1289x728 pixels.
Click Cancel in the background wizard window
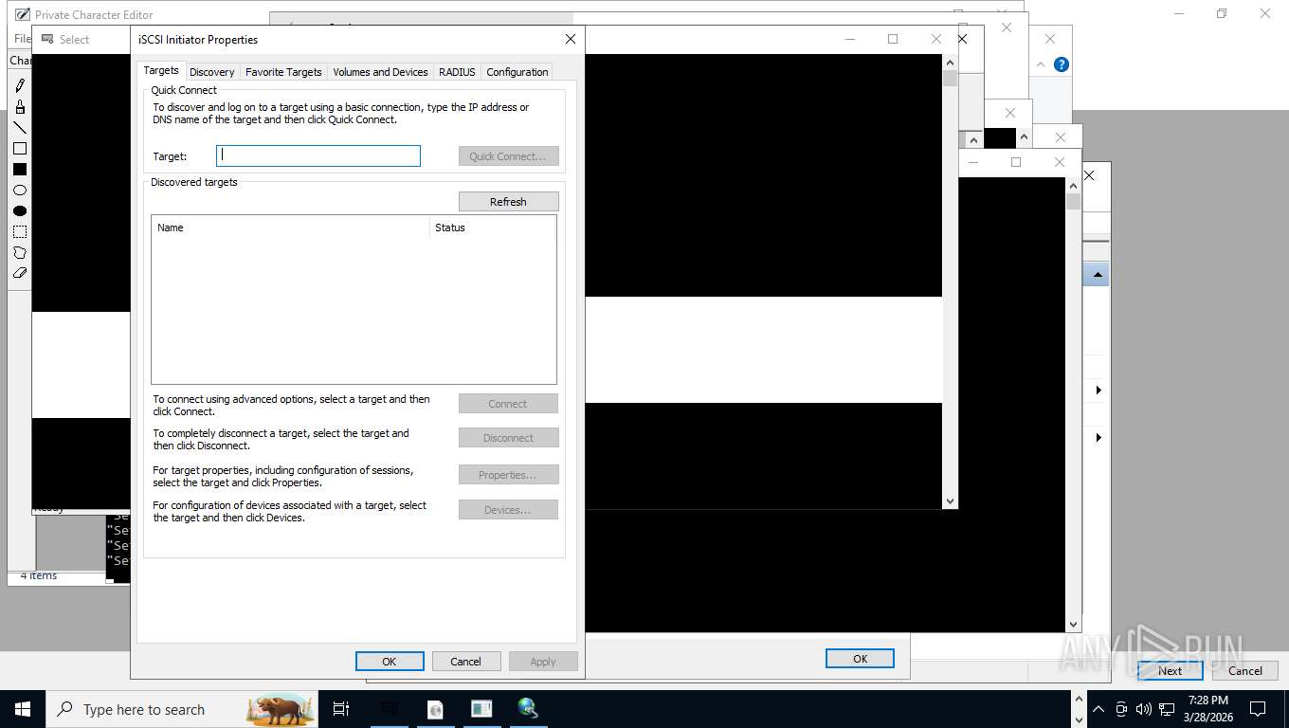(1245, 670)
